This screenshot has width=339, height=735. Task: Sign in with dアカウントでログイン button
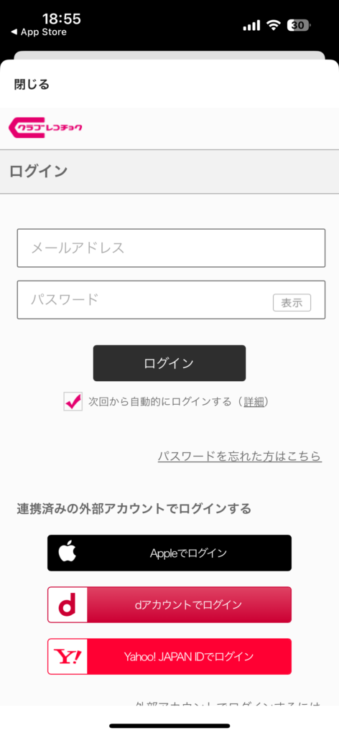[169, 604]
